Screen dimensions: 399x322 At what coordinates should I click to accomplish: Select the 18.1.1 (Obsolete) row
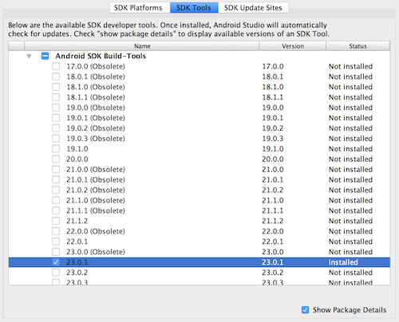pos(199,97)
